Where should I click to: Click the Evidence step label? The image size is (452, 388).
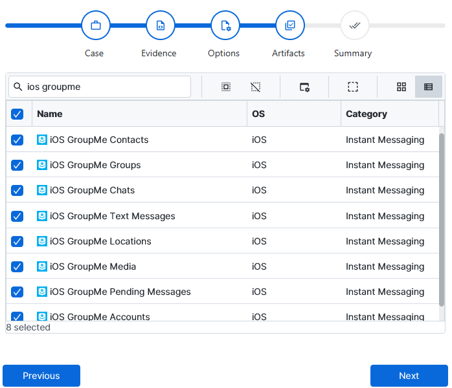159,53
